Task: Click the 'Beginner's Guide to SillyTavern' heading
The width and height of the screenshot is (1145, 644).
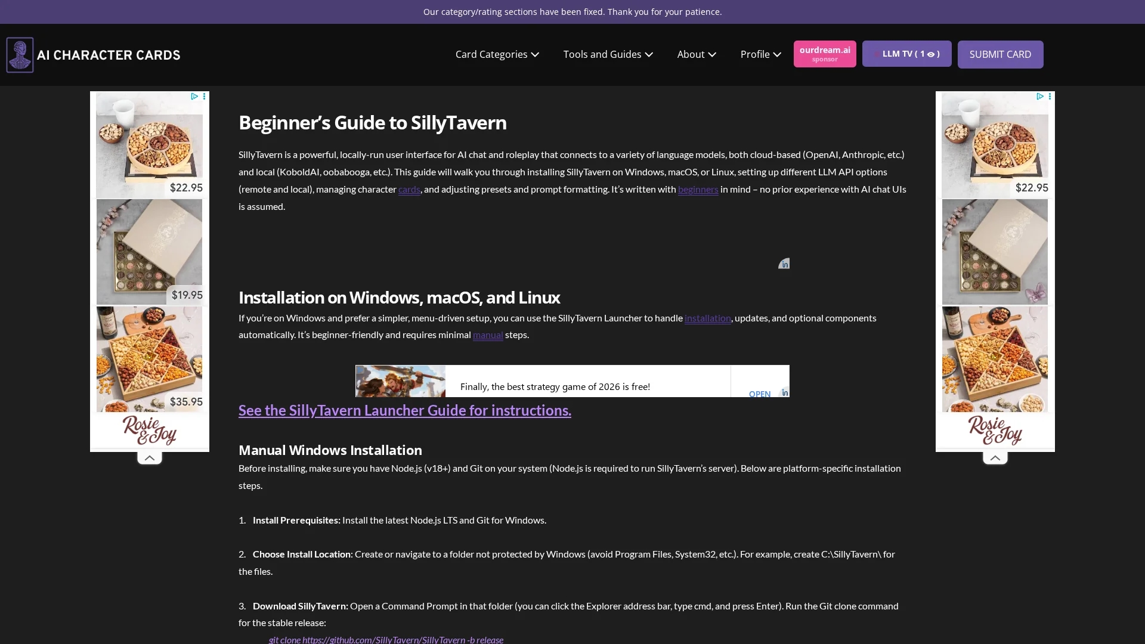Action: point(373,122)
